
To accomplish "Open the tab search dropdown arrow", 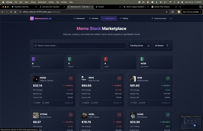I will pyautogui.click(x=200, y=7).
